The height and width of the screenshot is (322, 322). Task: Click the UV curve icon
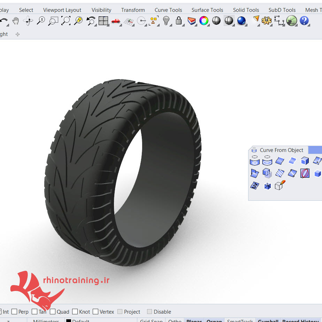click(x=255, y=186)
